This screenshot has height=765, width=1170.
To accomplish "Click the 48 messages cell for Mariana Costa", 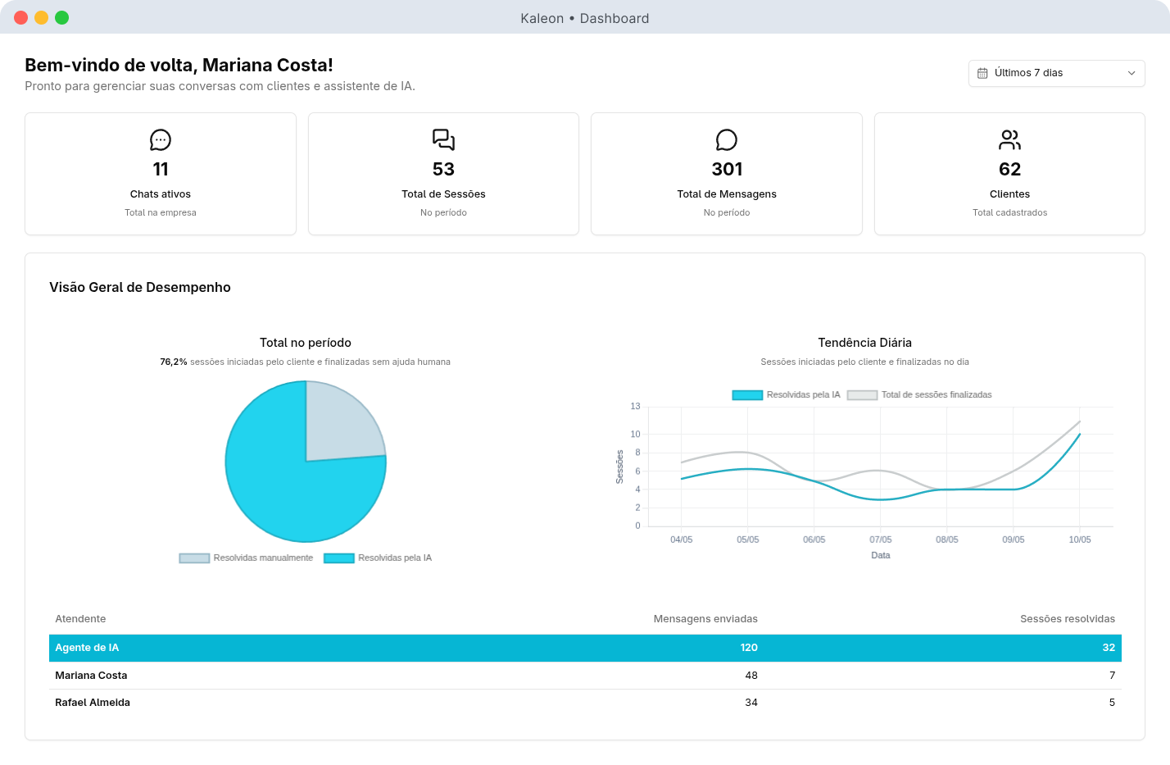I will click(x=751, y=676).
